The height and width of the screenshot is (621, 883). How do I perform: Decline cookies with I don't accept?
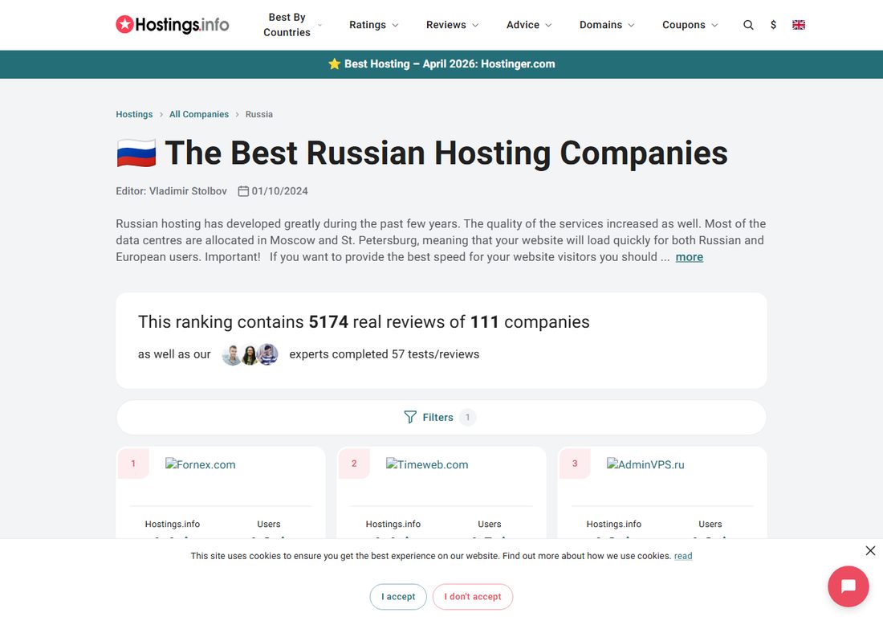pyautogui.click(x=473, y=597)
